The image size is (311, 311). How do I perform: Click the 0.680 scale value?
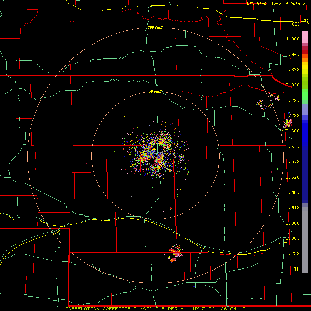pos(293,131)
